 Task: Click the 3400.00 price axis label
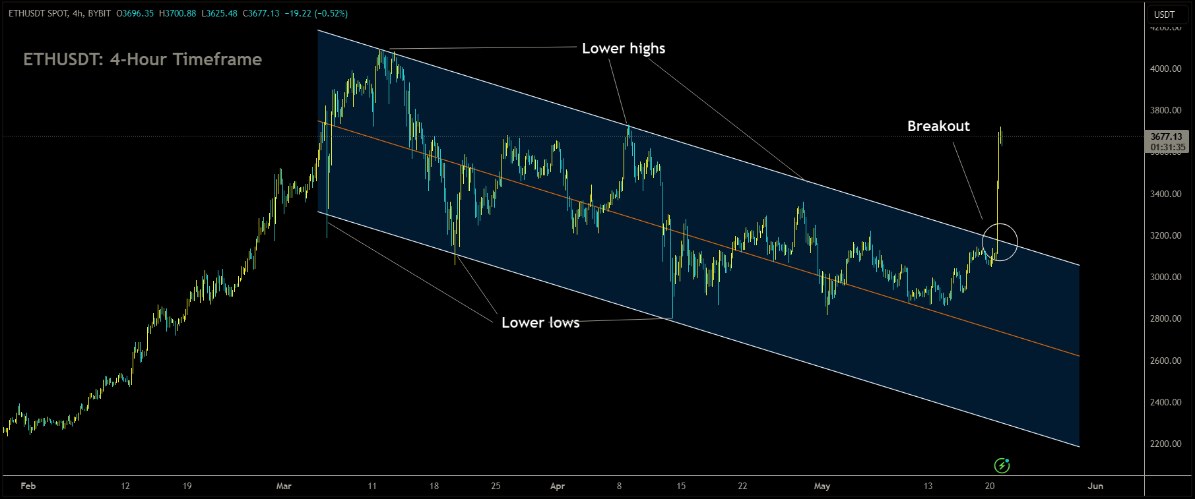point(1165,194)
